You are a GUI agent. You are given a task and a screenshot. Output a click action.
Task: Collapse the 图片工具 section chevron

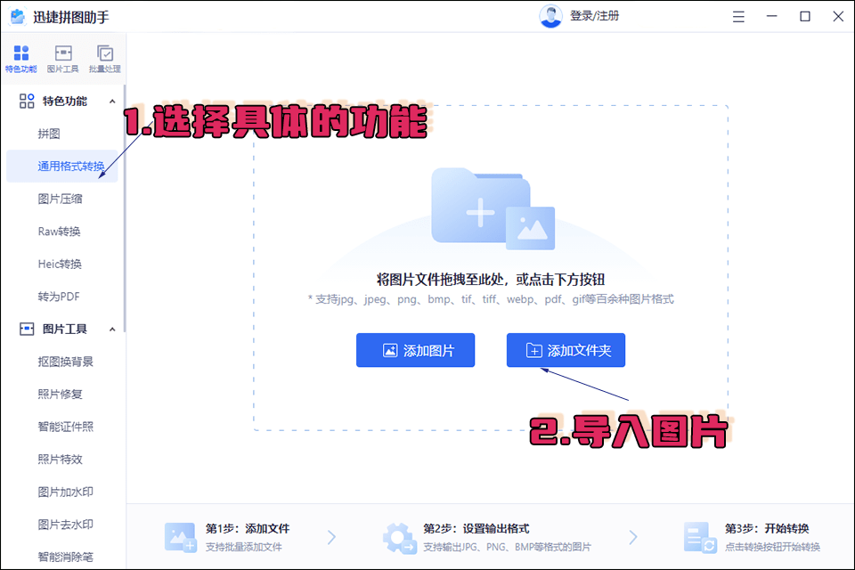112,329
